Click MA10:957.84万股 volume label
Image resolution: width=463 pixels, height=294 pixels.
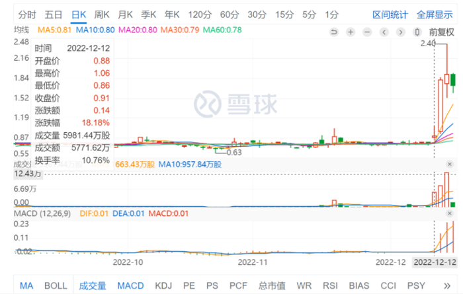click(190, 165)
